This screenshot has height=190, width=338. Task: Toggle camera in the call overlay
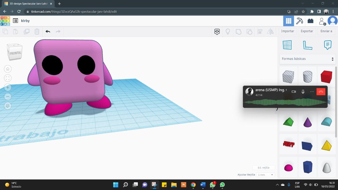[x=294, y=92]
